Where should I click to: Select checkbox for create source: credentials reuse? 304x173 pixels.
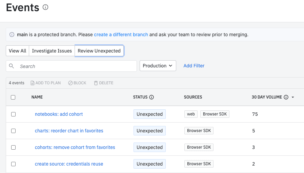click(x=13, y=164)
